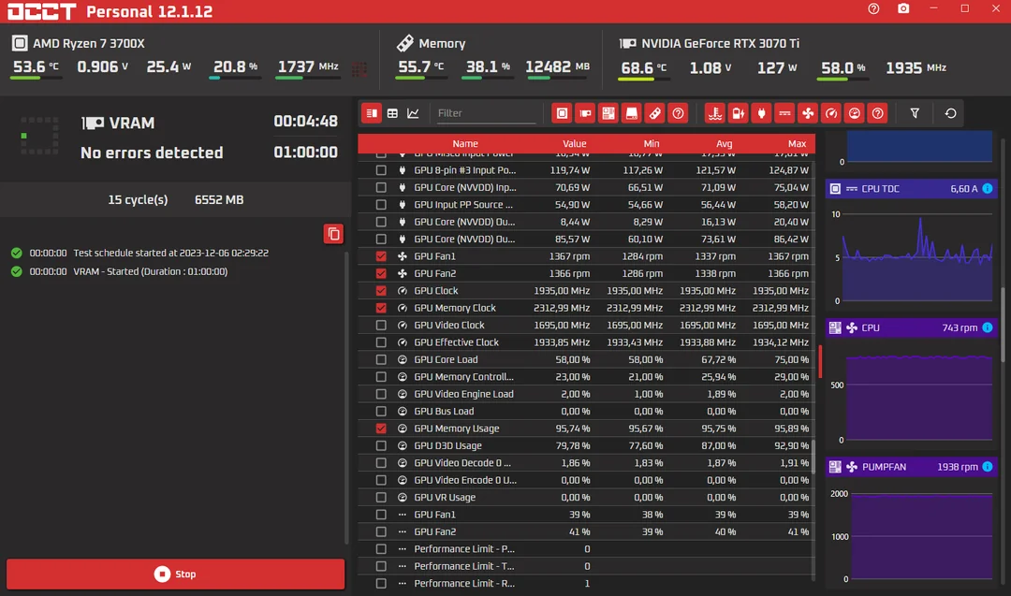1011x596 pixels.
Task: Toggle the fan sensor filter icon
Action: (x=808, y=113)
